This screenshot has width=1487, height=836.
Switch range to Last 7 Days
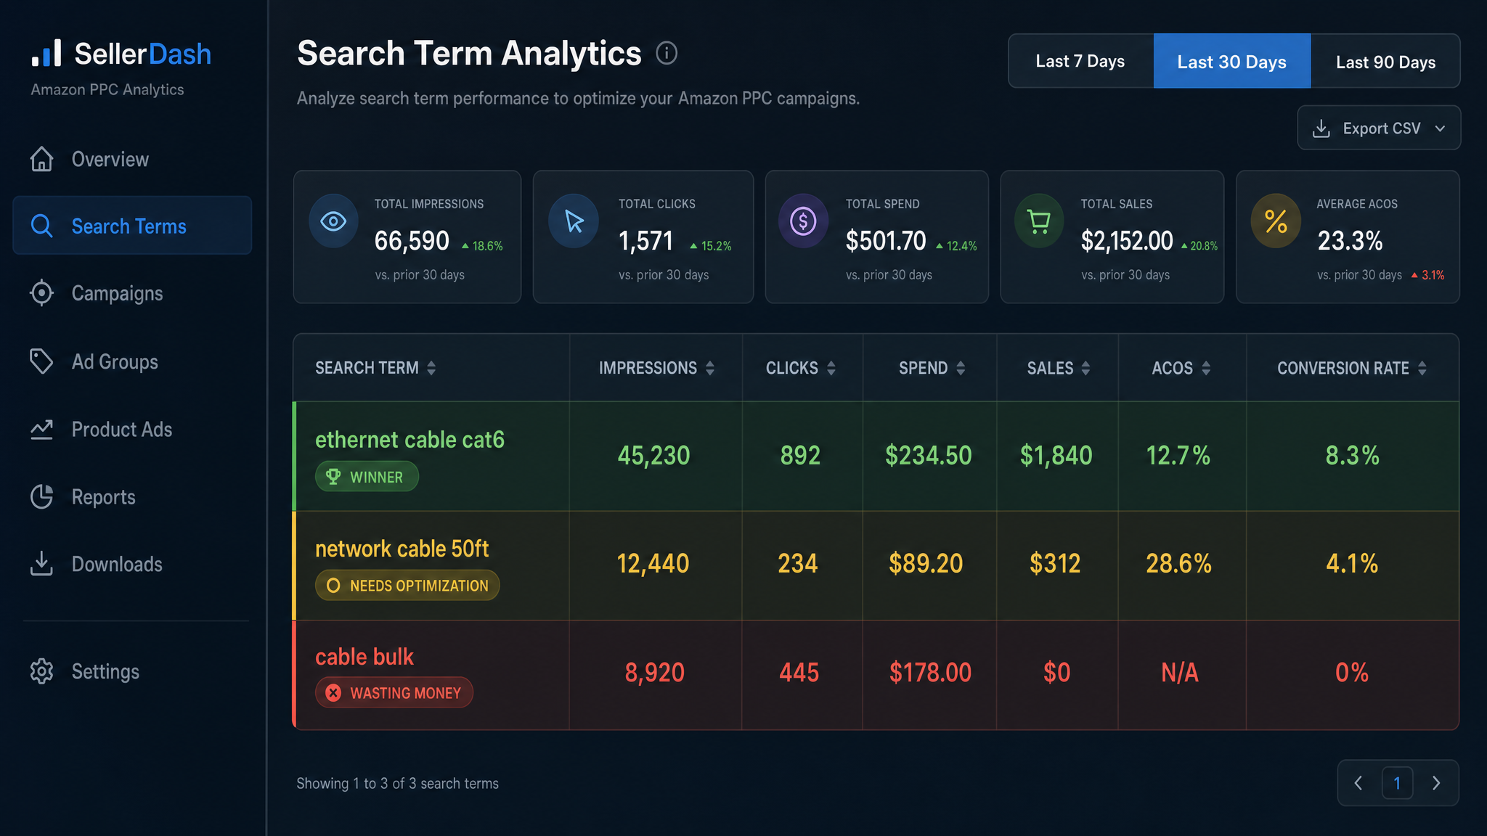pyautogui.click(x=1080, y=61)
